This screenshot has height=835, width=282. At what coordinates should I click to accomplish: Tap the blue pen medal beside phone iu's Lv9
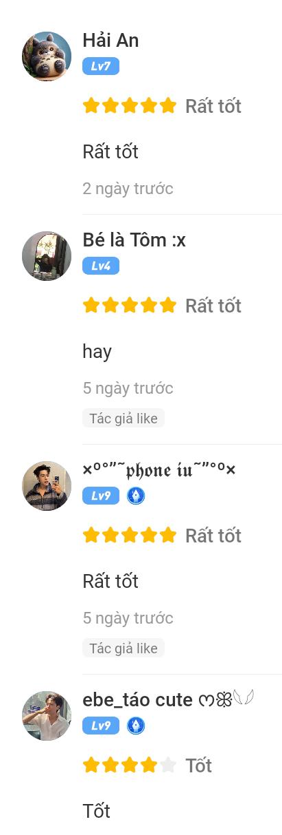coord(136,496)
